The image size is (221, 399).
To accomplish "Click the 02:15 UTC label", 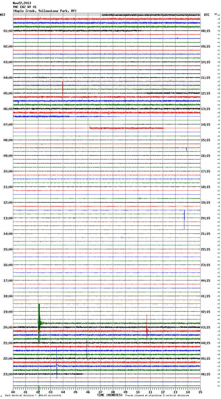I will (x=206, y=312).
